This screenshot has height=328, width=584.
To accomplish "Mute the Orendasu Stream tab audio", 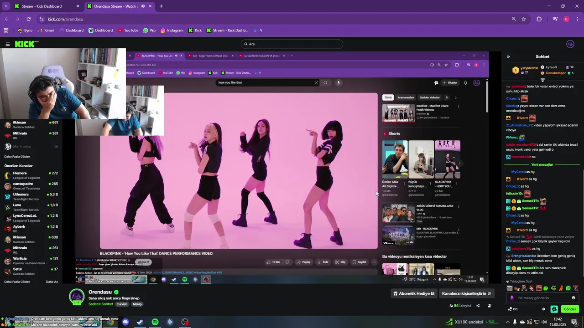I will click(143, 6).
